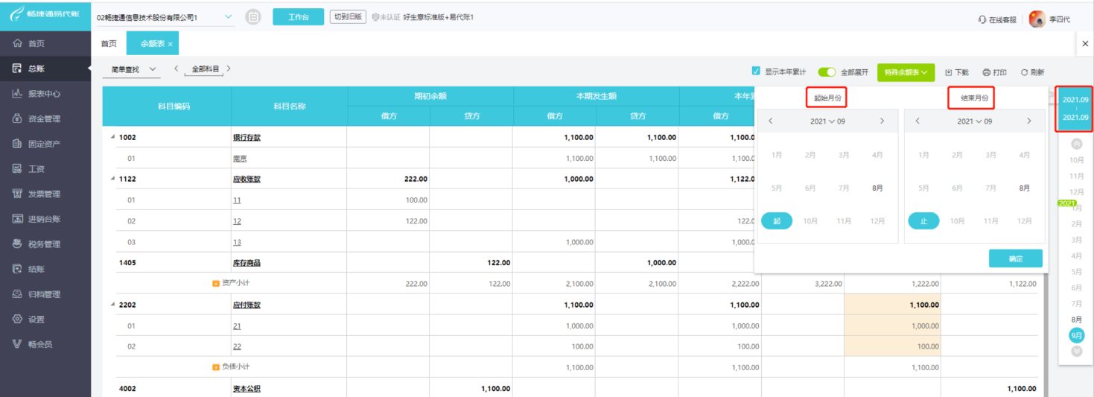The width and height of the screenshot is (1094, 397).
Task: Click the download icon in toolbar
Action: point(949,72)
